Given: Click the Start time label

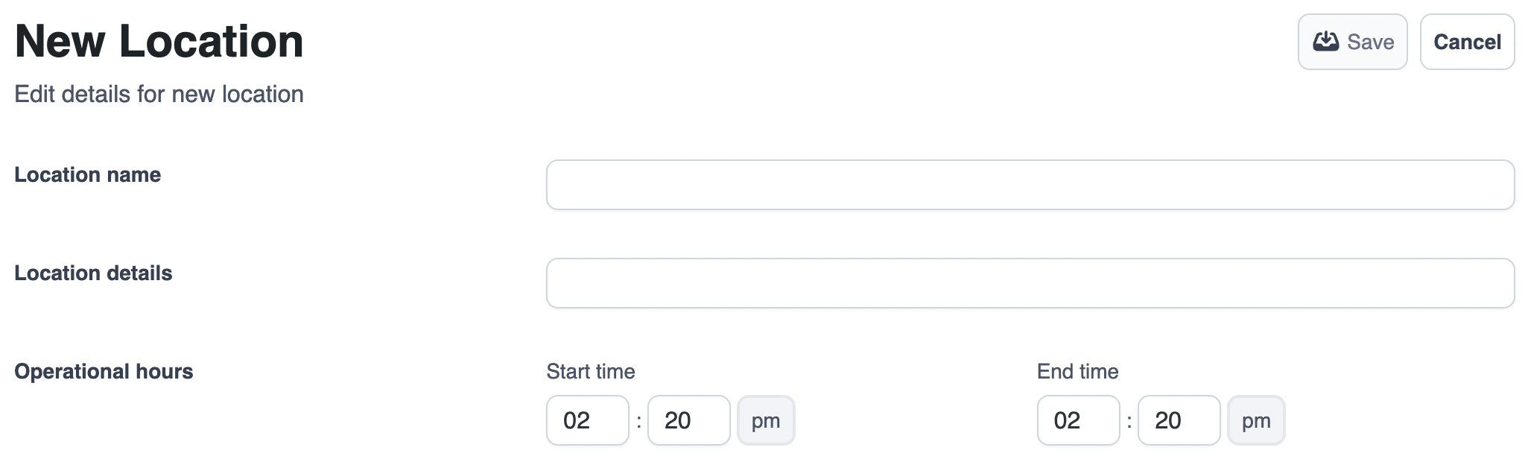Looking at the screenshot, I should 590,371.
